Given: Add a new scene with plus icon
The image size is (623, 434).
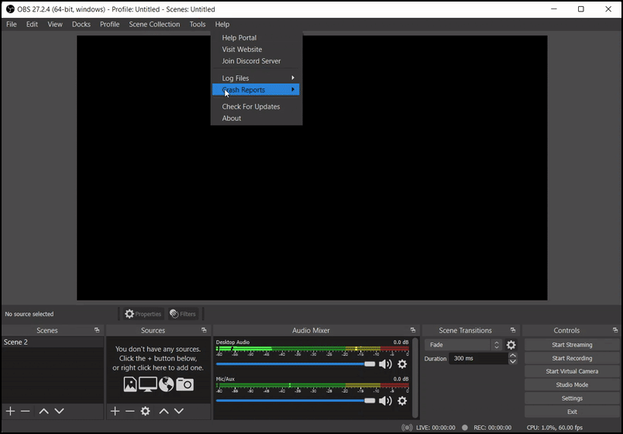Looking at the screenshot, I should coord(10,411).
